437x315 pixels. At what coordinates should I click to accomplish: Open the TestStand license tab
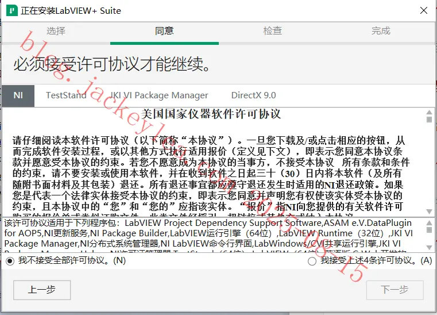pos(67,95)
